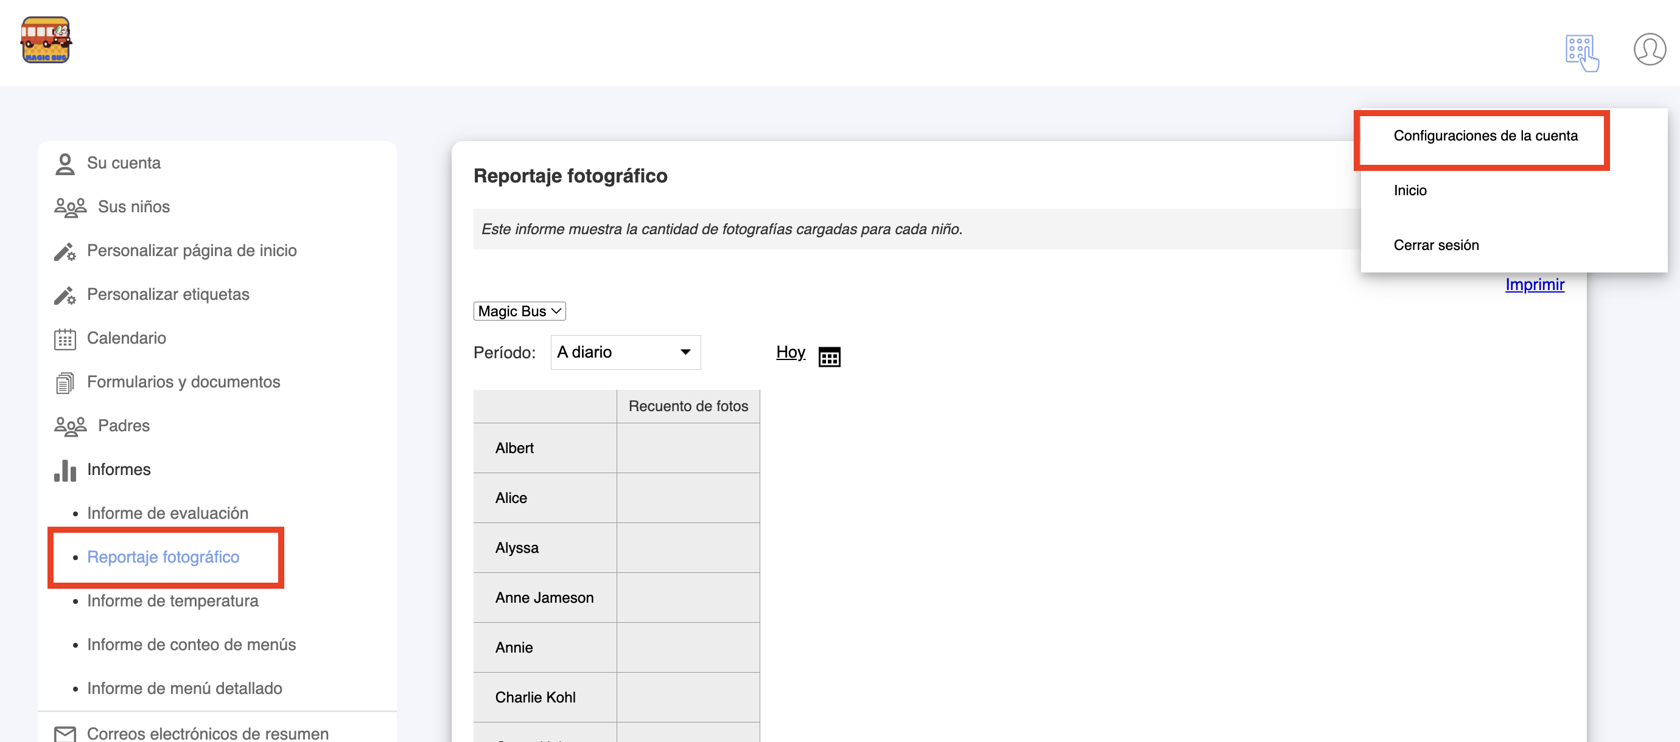Click the Hoy link
Viewport: 1680px width, 742px height.
[x=790, y=352]
